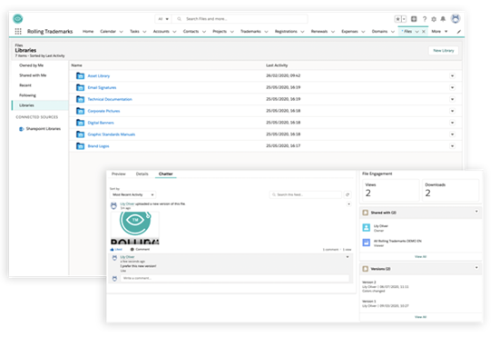The height and width of the screenshot is (337, 499).
Task: Open row actions for Brand Logos
Action: [x=452, y=146]
